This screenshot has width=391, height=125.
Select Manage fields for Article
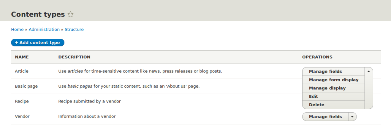pos(325,71)
